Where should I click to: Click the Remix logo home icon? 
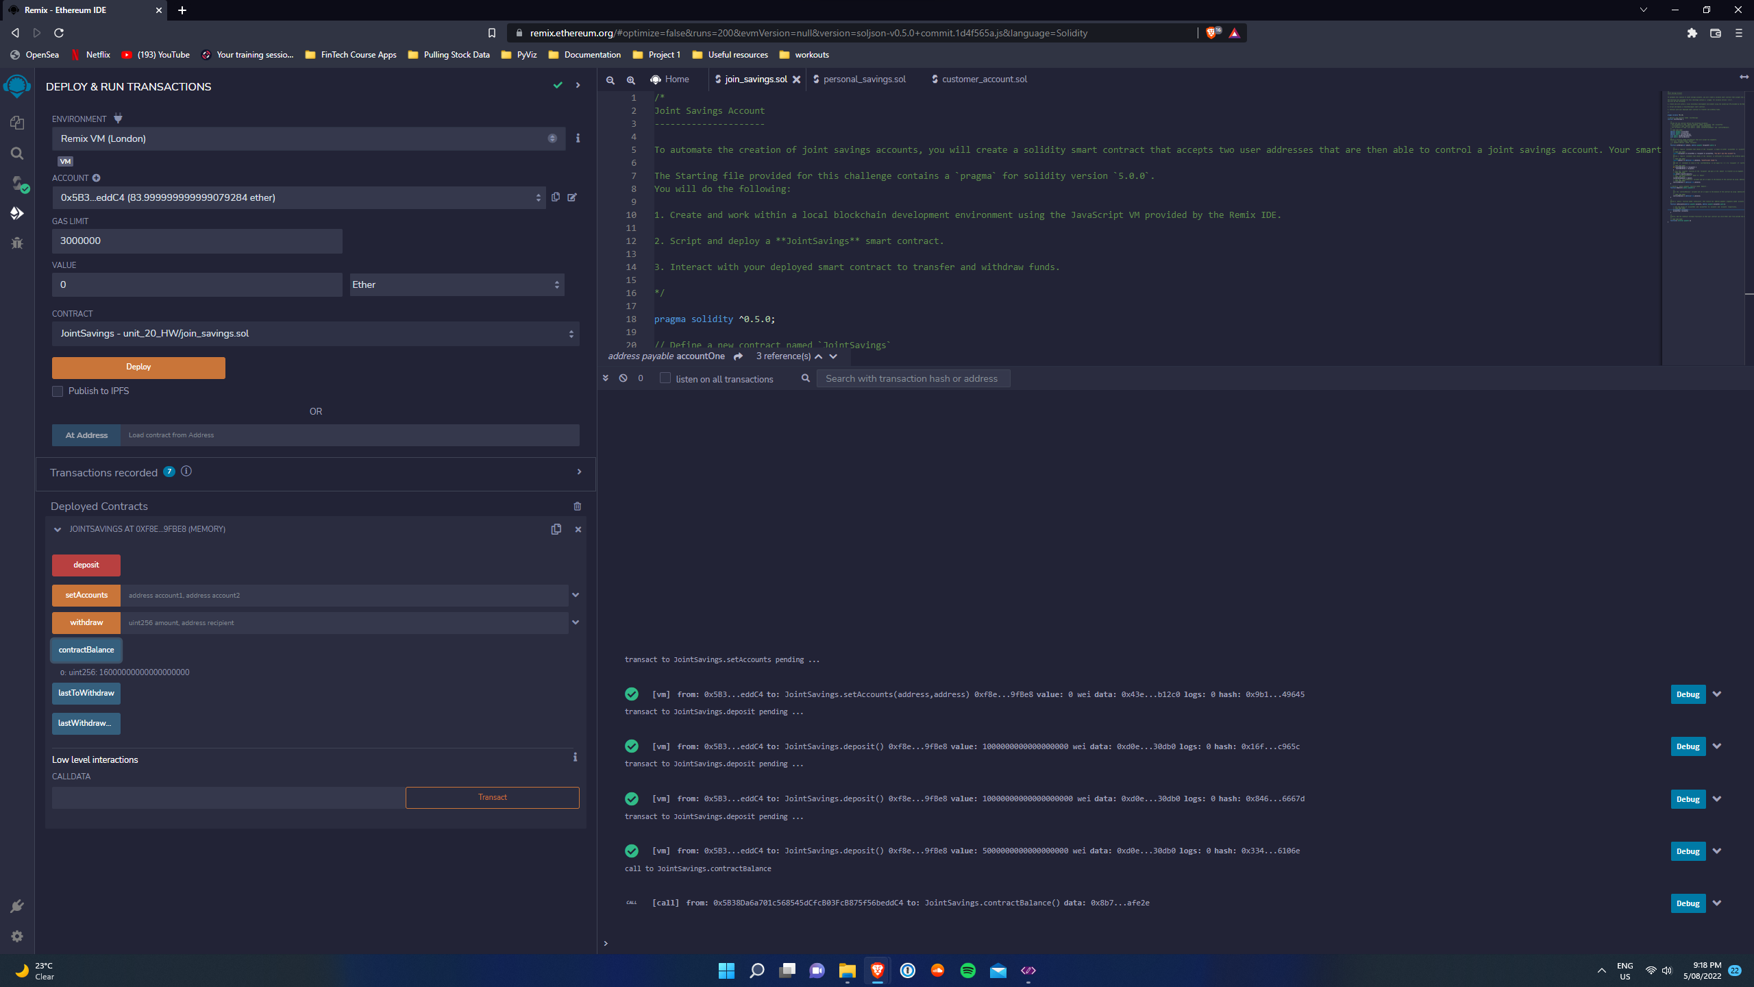(x=17, y=86)
